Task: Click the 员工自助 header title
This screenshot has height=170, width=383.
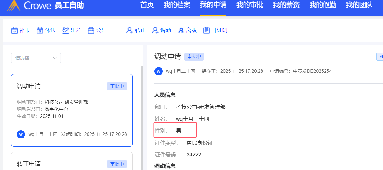Action: [69, 5]
